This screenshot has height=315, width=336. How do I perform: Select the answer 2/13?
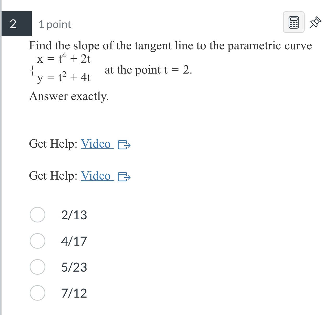click(x=74, y=215)
